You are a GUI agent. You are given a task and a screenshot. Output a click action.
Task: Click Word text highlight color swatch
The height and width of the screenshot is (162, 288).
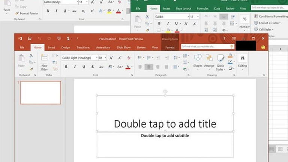point(109,11)
